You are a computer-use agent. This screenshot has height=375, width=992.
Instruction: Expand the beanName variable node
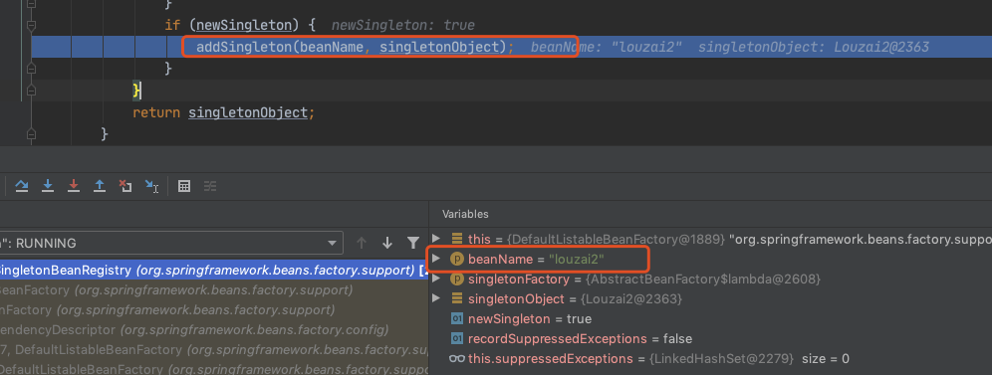(x=435, y=259)
